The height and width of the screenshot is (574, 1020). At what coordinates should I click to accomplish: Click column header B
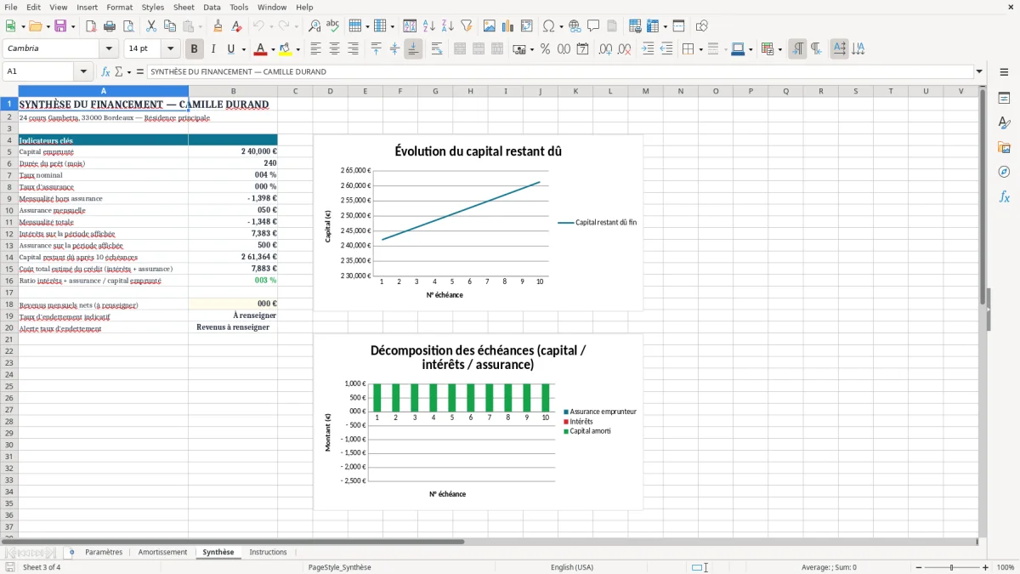(233, 91)
